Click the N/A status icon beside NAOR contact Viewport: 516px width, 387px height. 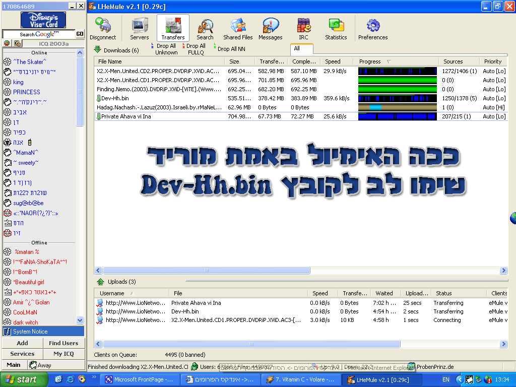coord(7,213)
